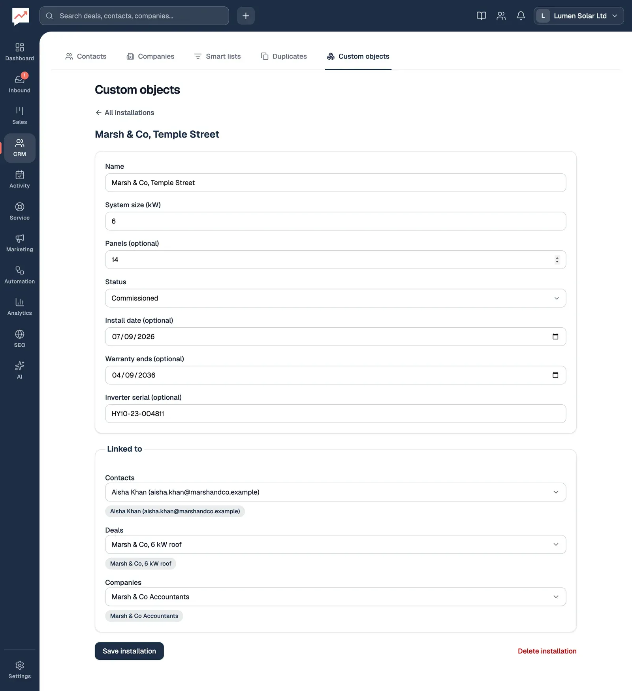Open SEO globe section

tap(19, 339)
